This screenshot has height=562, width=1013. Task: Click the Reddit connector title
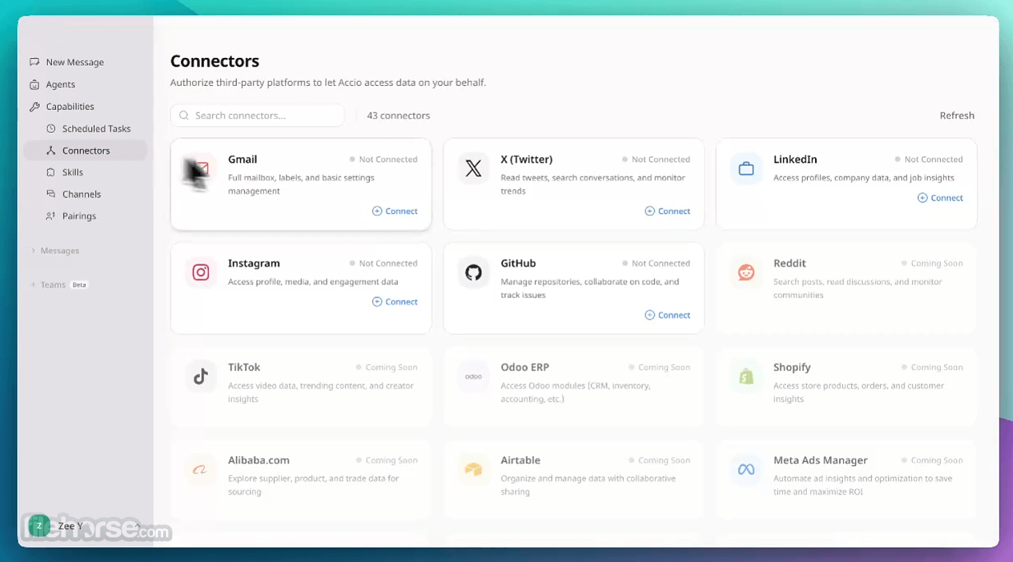coord(790,263)
